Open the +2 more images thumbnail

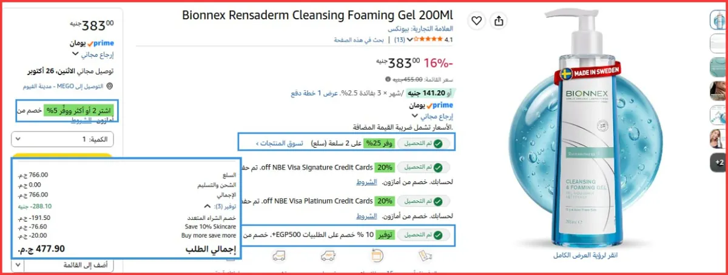tap(720, 162)
